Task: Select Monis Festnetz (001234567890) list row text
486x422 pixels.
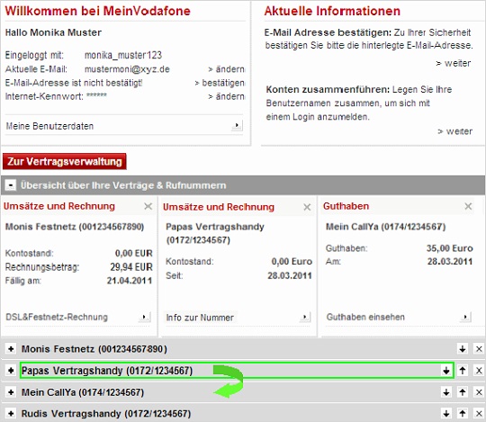Action: pos(94,349)
